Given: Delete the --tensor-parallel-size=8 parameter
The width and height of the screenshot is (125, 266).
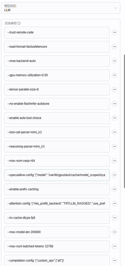Looking at the screenshot, I should click(114, 89).
